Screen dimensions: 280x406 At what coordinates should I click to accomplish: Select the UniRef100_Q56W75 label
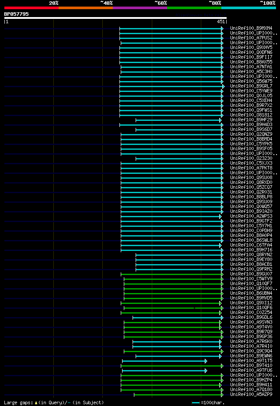[251, 81]
